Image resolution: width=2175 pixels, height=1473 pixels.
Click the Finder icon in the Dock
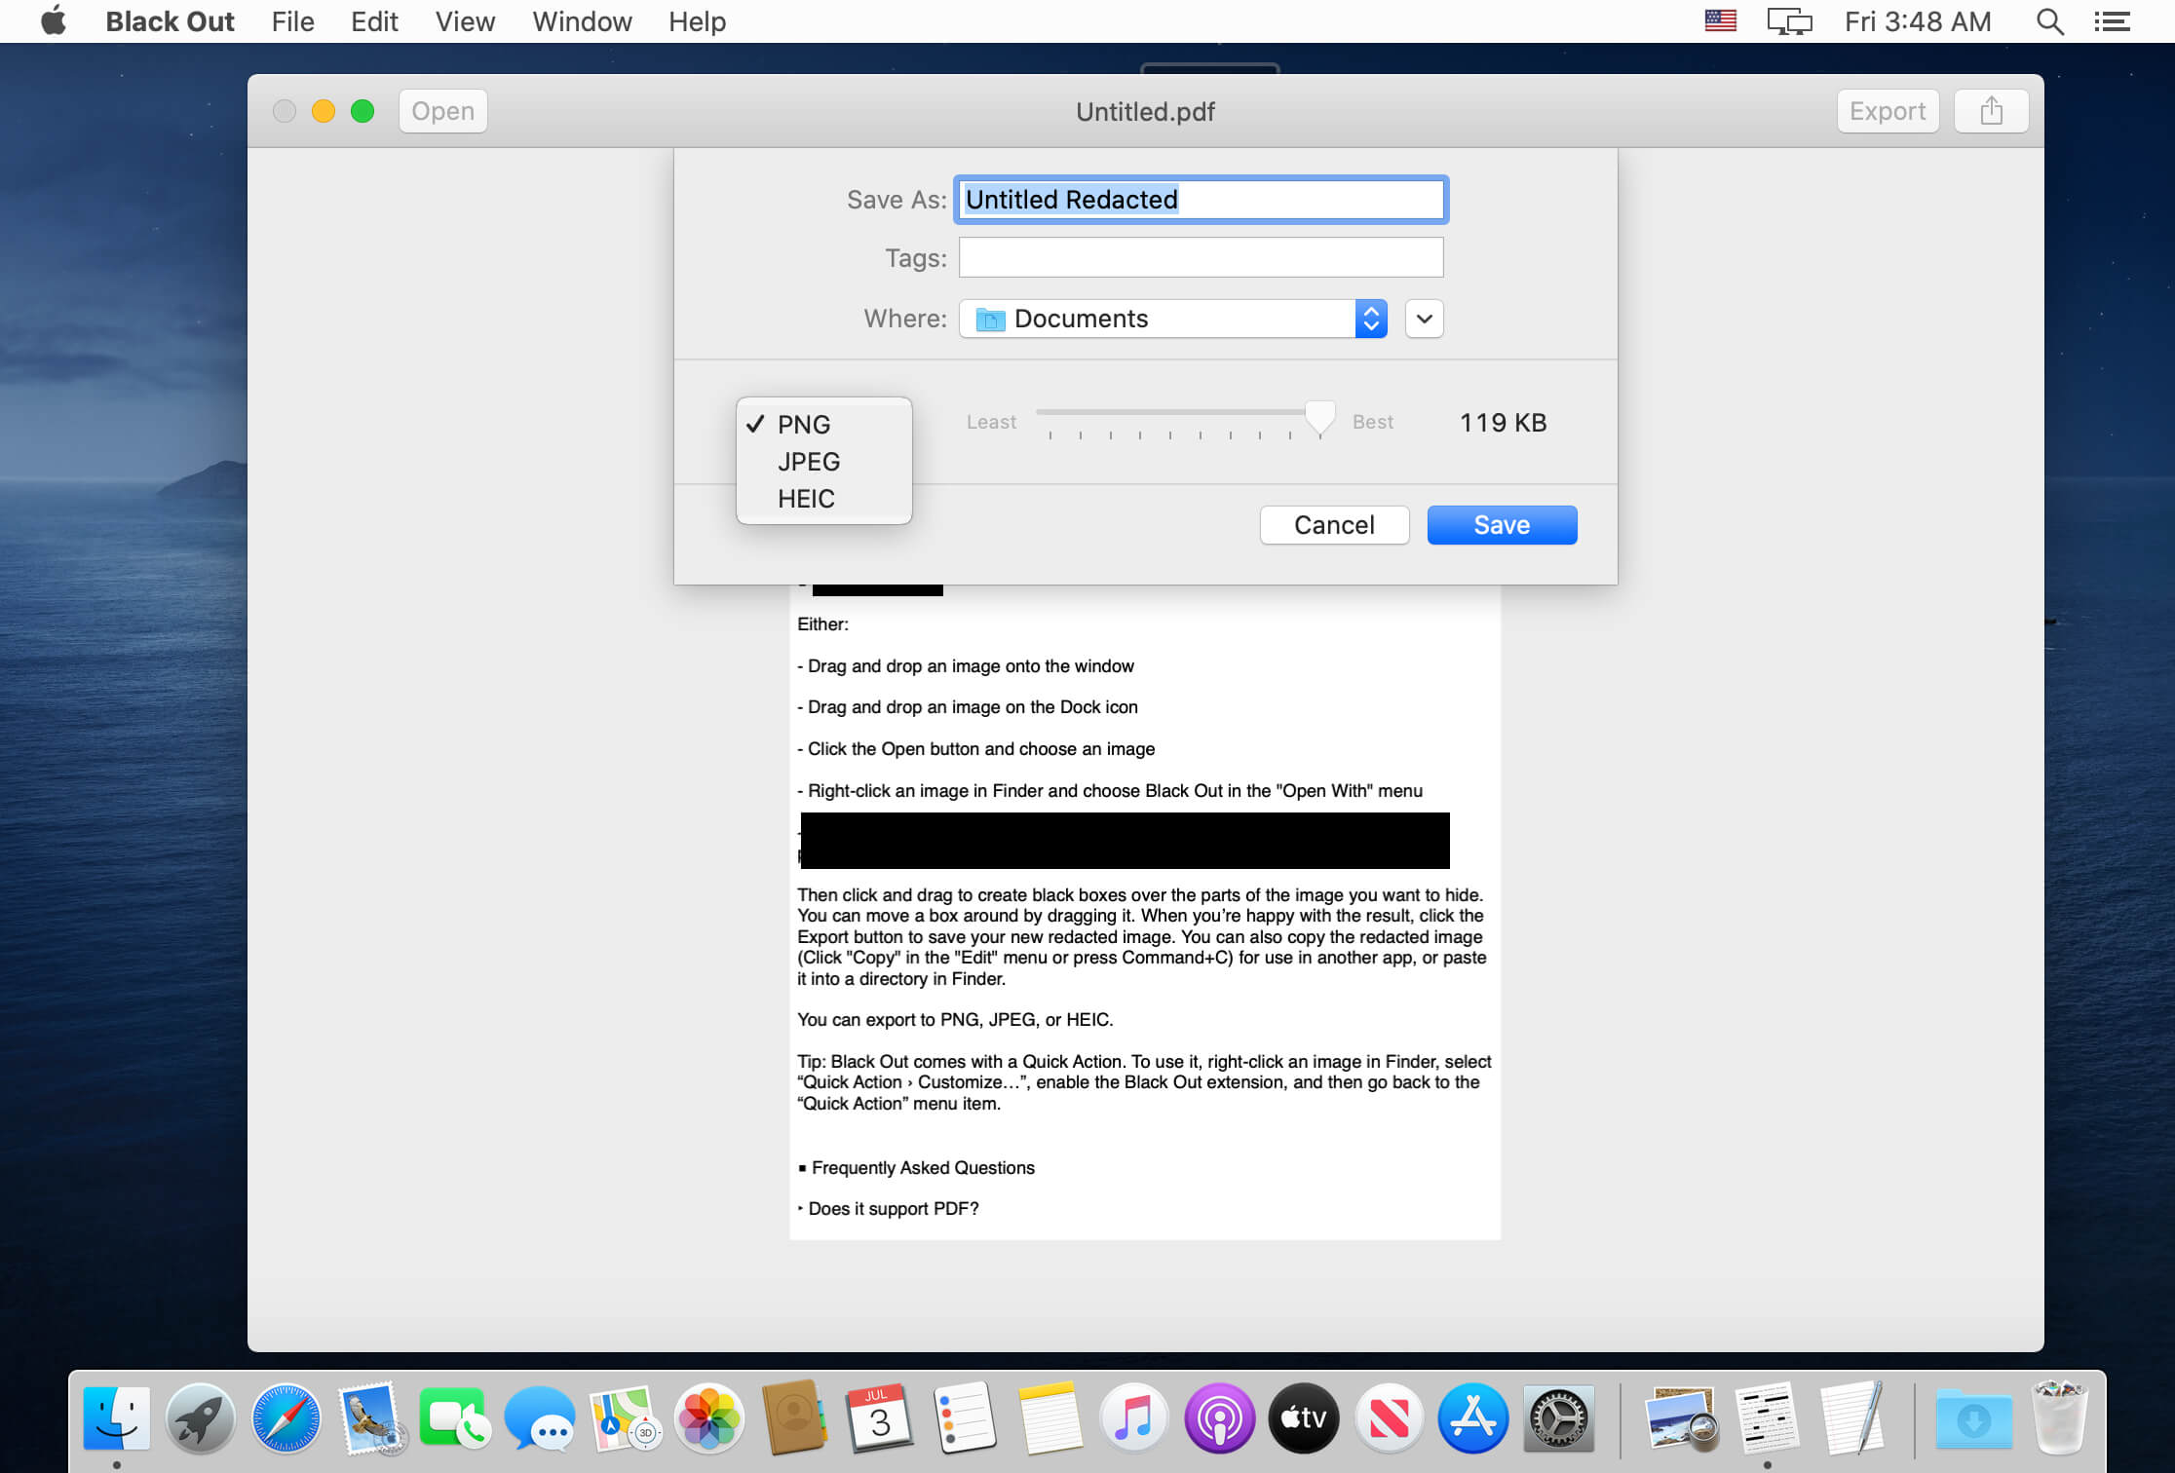(x=117, y=1418)
